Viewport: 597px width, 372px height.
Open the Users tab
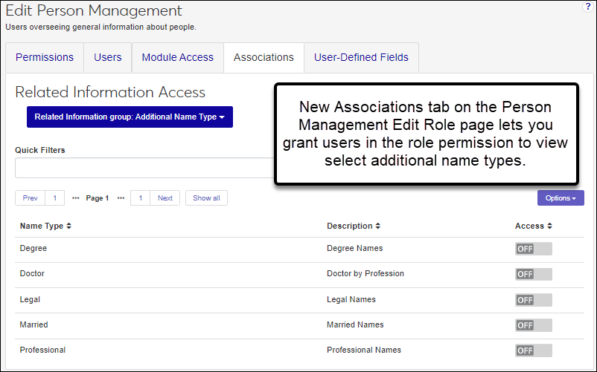[108, 57]
